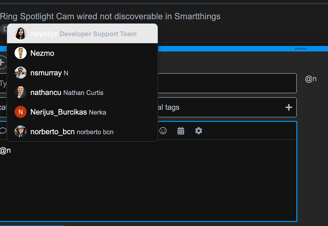The image size is (328, 226).
Task: Open the Ring Spotlight Cam topic title link
Action: pos(110,16)
